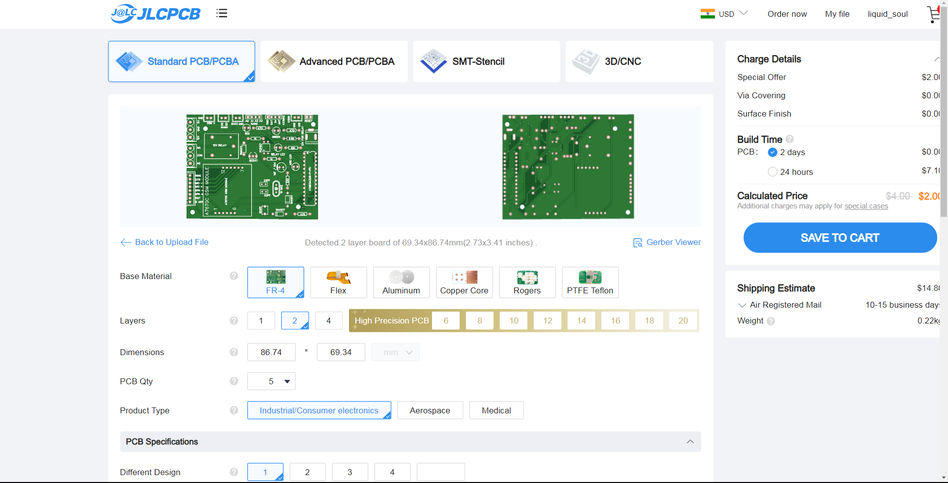Screen dimensions: 948x483
Task: Select Aluminum base material
Action: coord(401,282)
